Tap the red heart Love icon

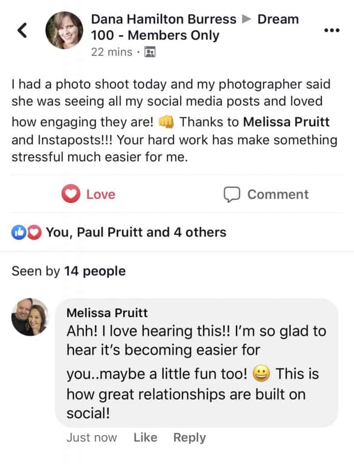coord(71,193)
